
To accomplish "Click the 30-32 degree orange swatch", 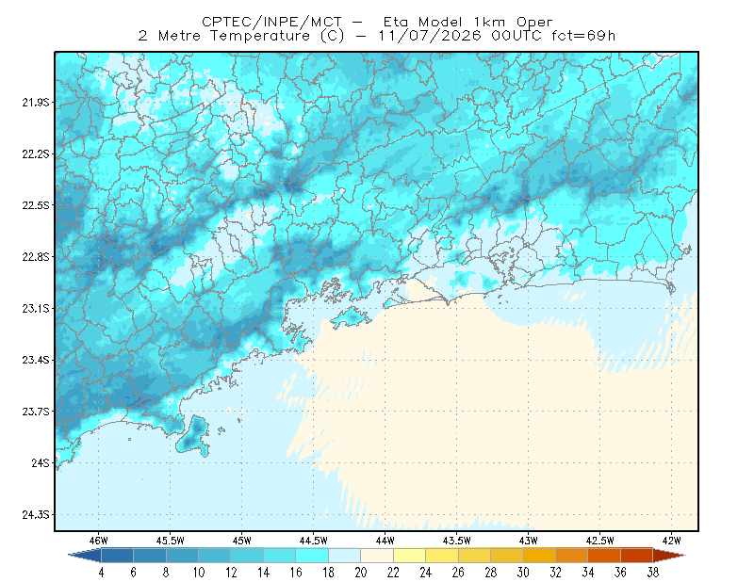I will (539, 556).
